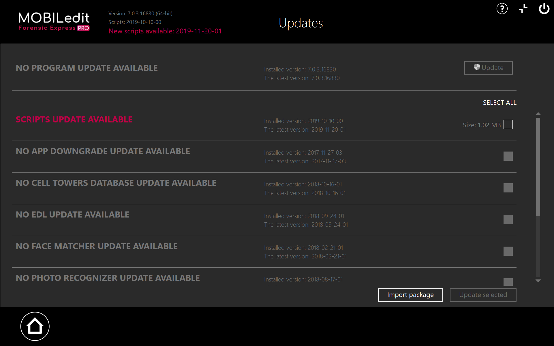Click the exit fullscreen icon
The height and width of the screenshot is (346, 554).
click(523, 9)
